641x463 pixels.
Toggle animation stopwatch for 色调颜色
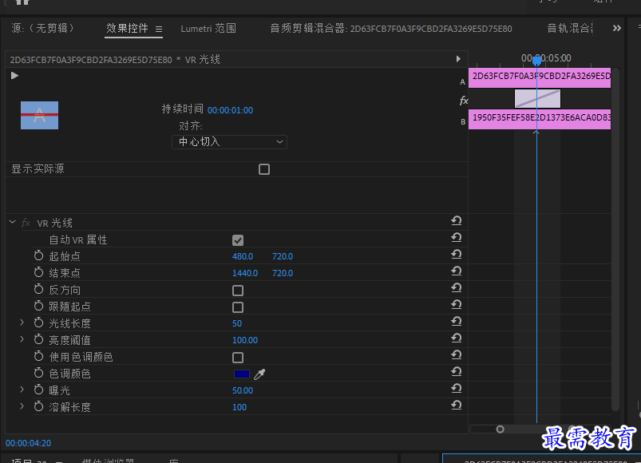point(39,373)
